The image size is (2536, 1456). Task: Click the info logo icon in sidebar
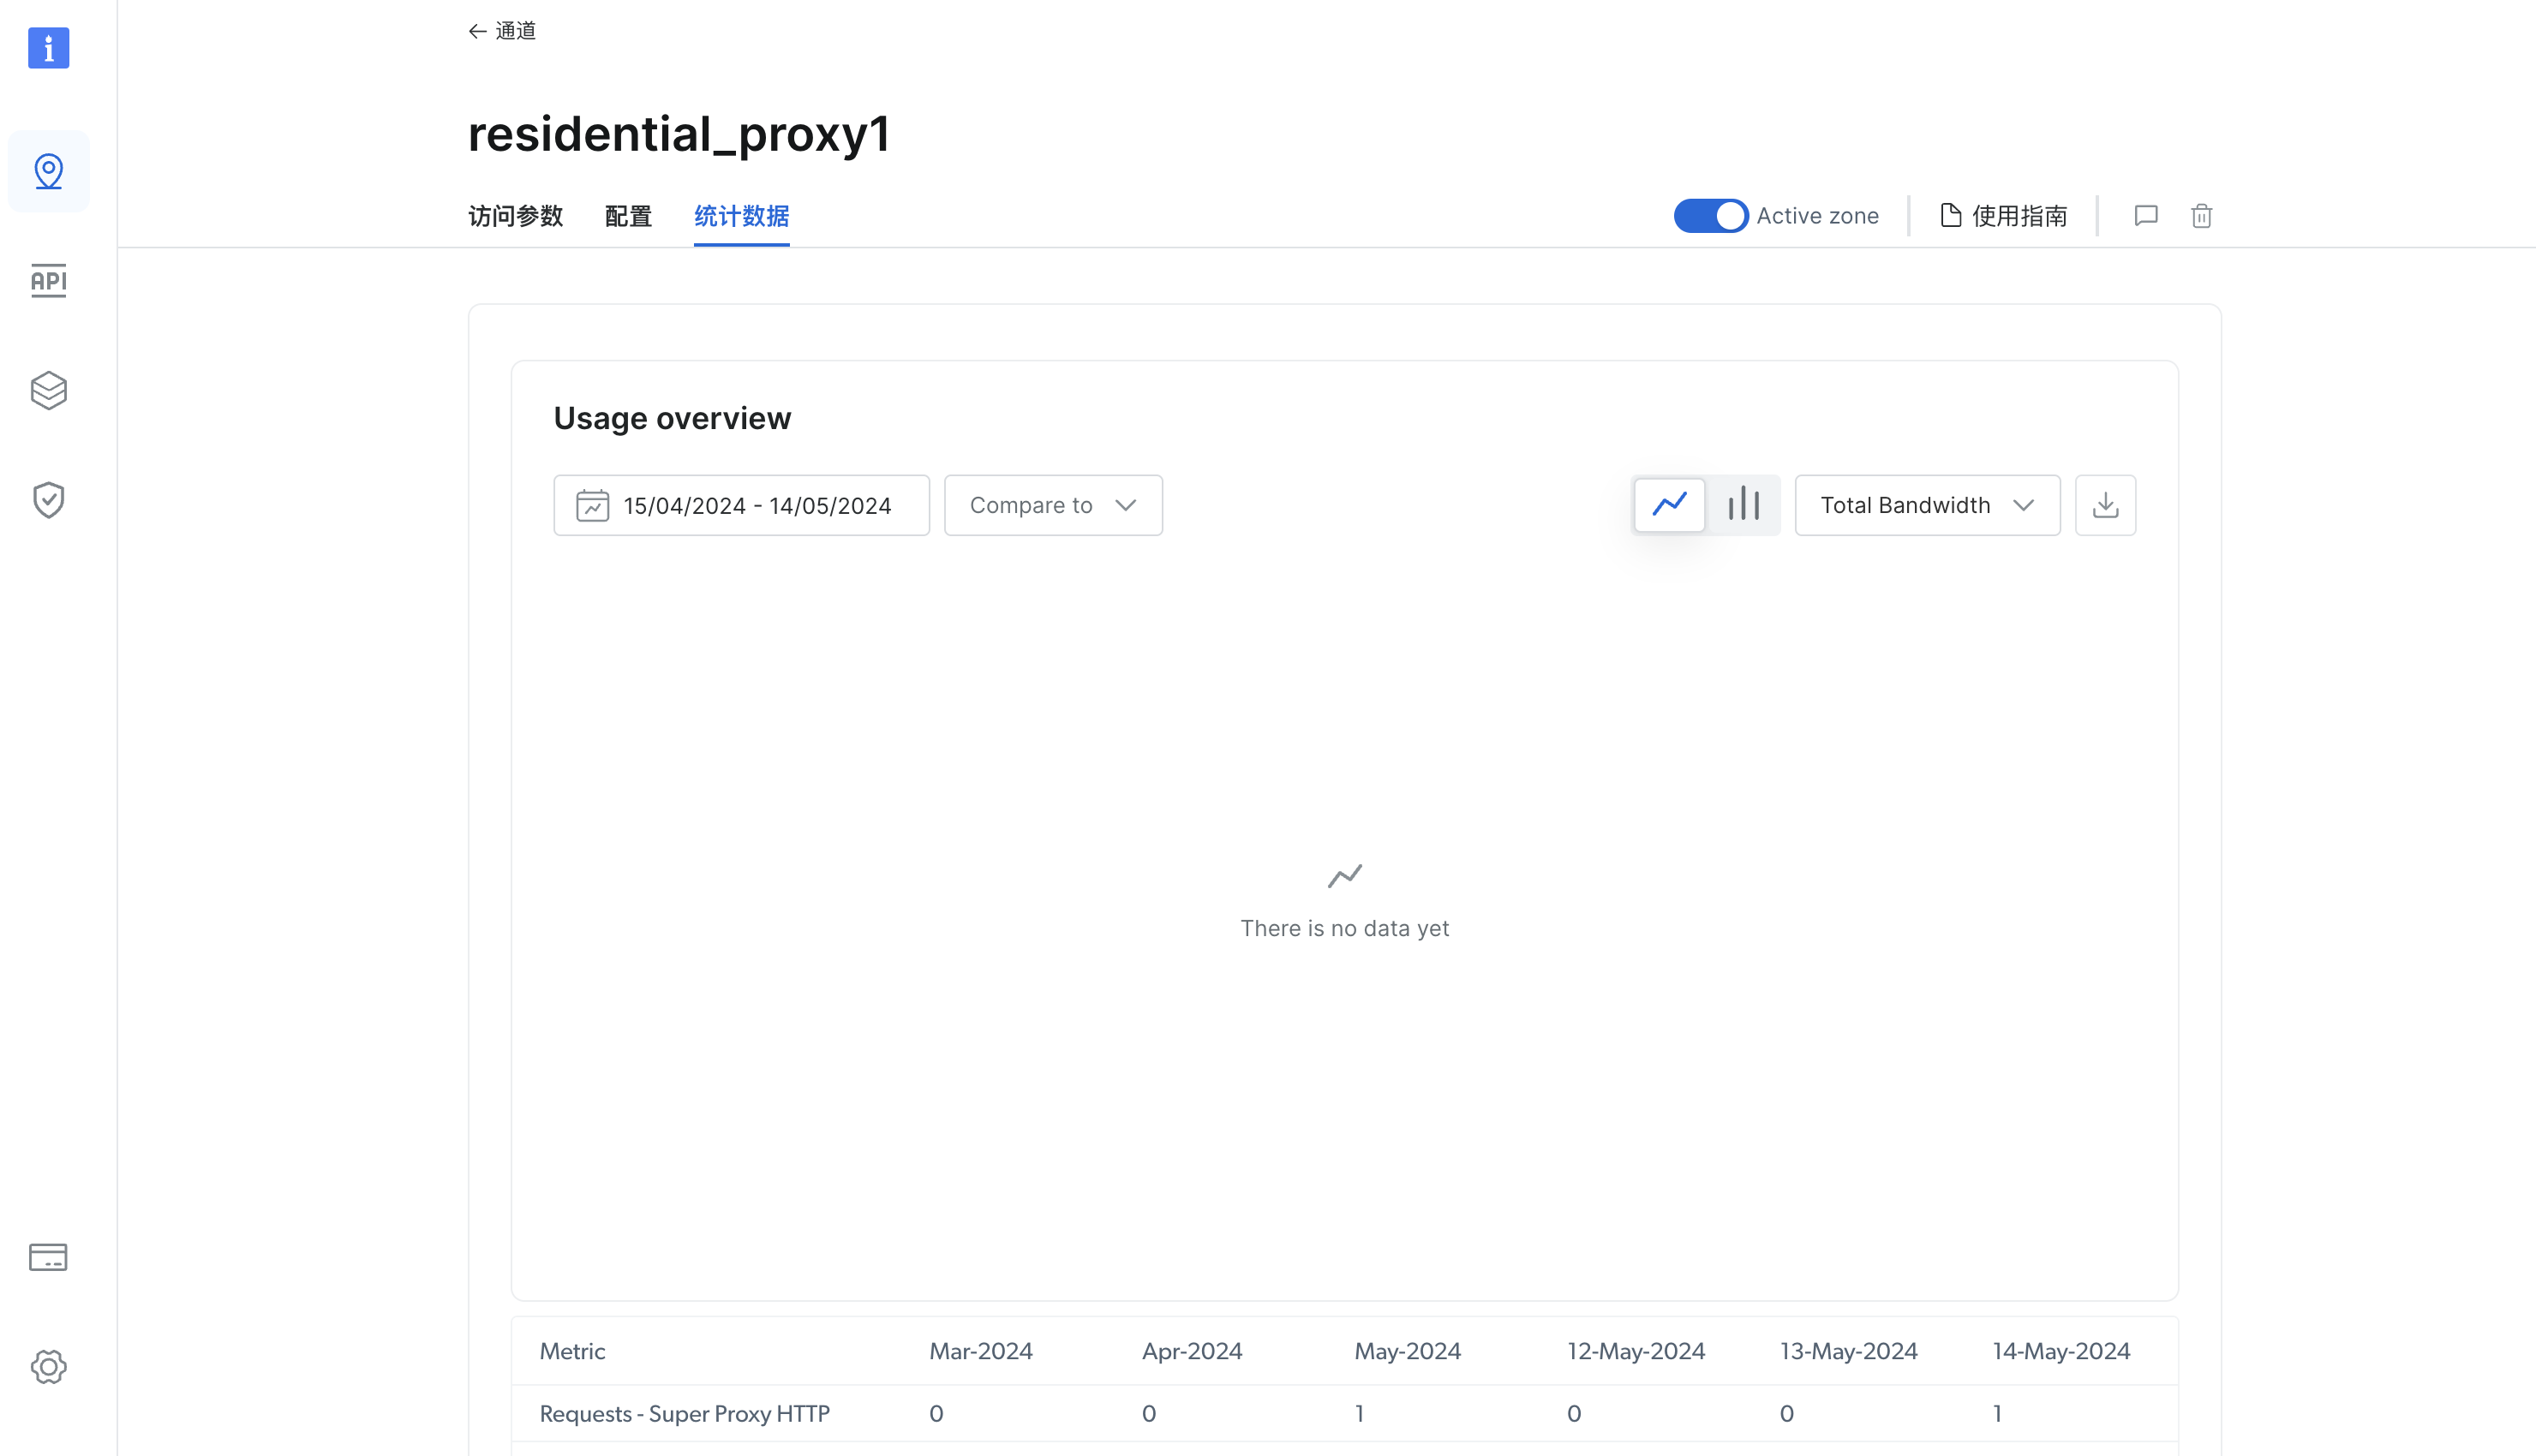pos(48,48)
